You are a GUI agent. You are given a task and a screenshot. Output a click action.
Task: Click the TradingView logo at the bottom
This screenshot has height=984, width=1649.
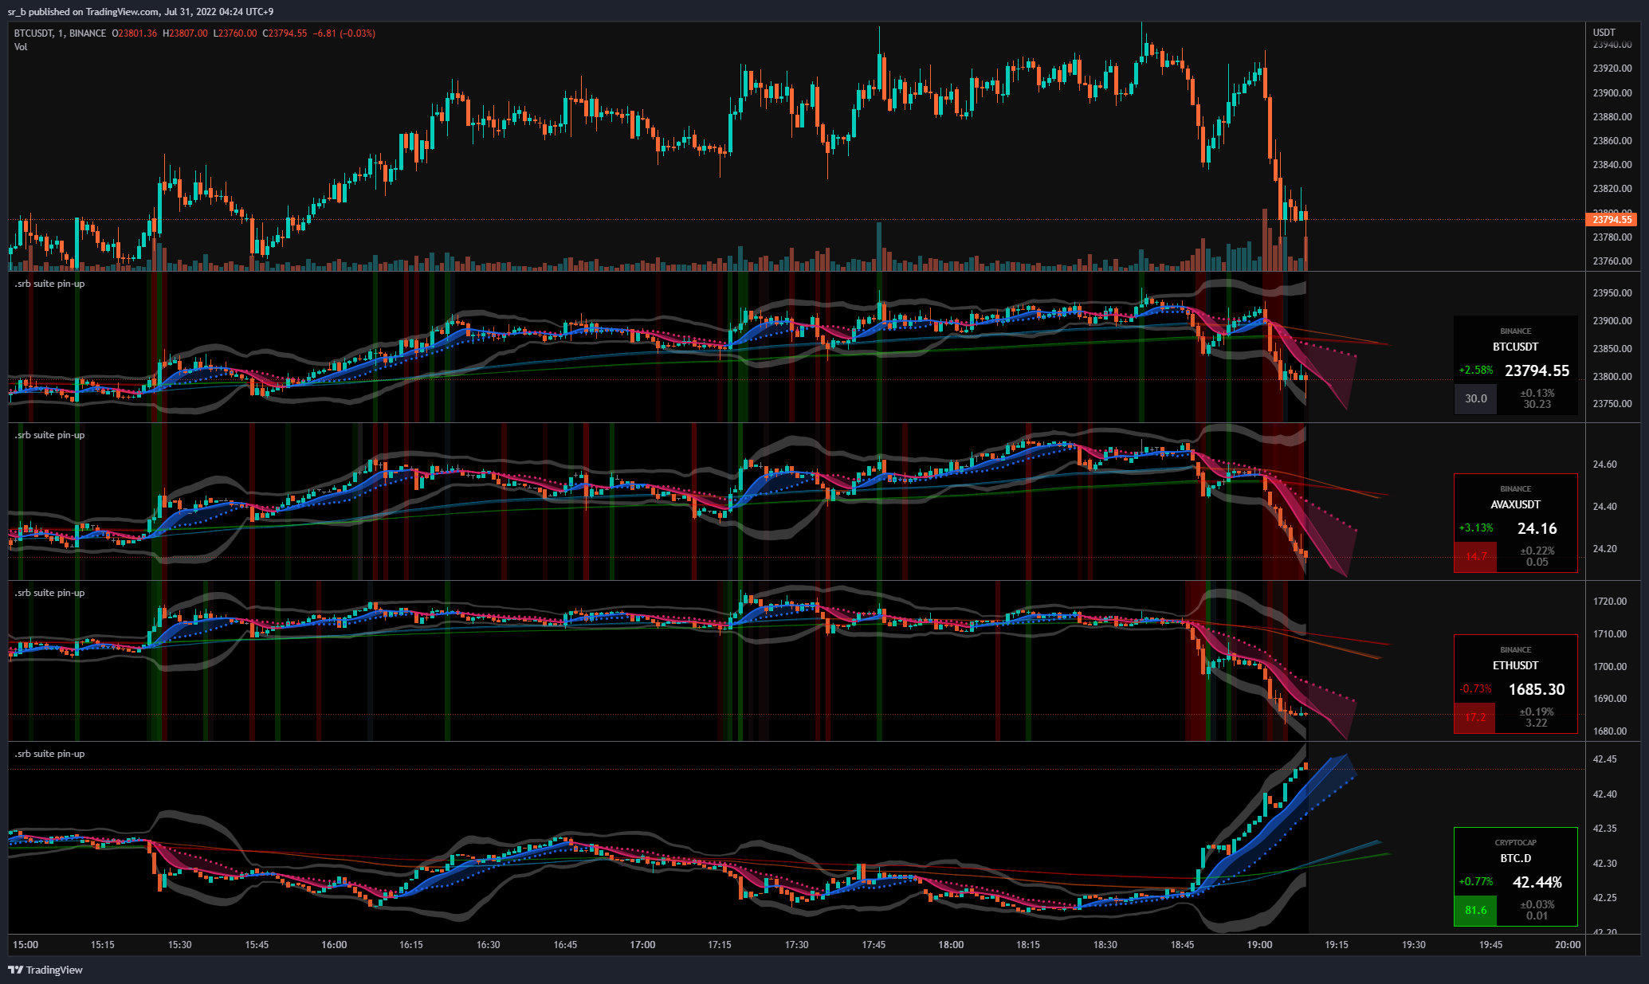coord(45,970)
